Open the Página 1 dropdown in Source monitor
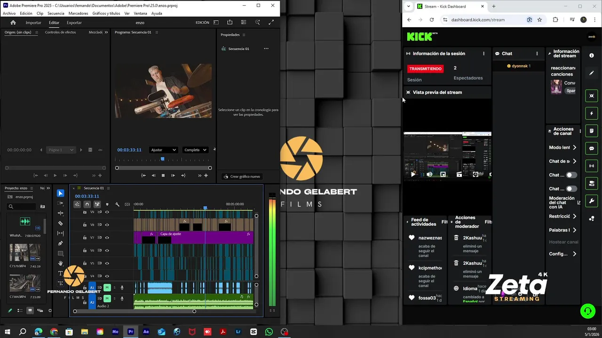This screenshot has height=338, width=602. tap(61, 150)
